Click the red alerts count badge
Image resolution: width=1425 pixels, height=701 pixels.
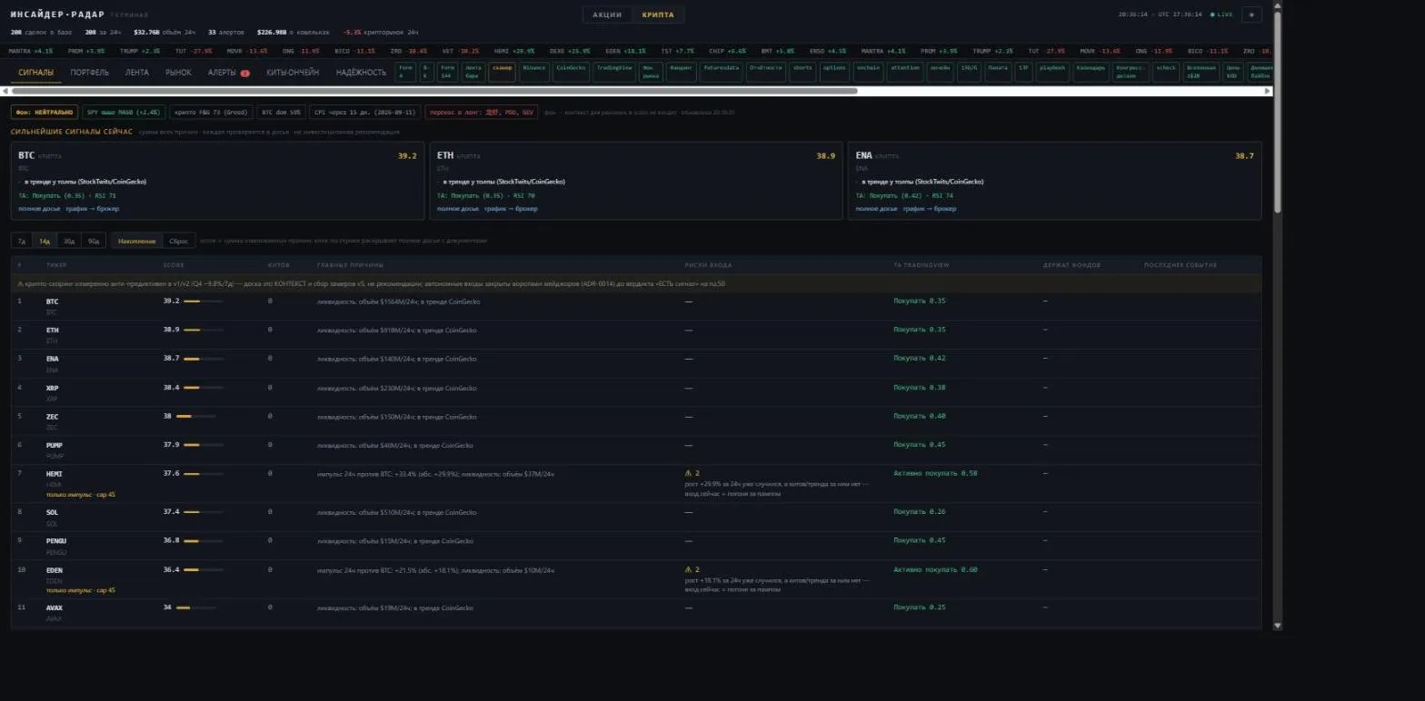tap(245, 73)
